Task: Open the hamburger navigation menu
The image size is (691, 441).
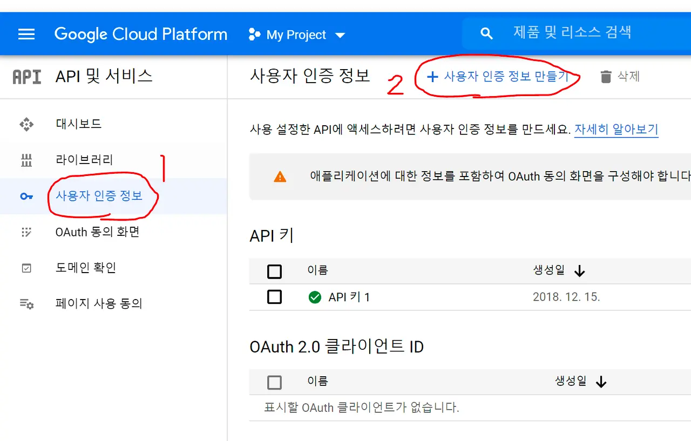Action: (x=26, y=35)
